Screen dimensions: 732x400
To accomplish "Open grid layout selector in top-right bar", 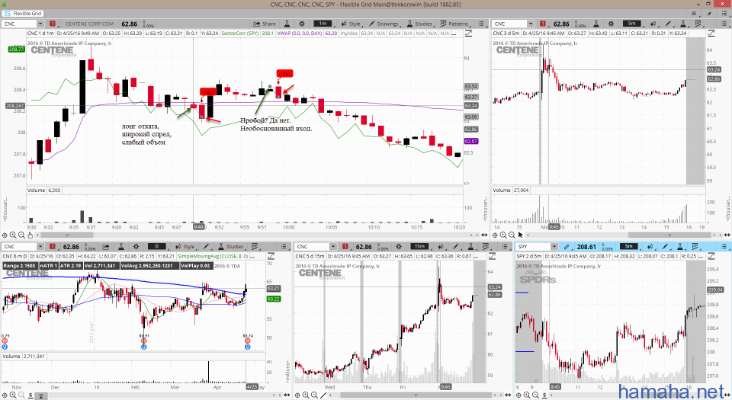I will point(694,14).
